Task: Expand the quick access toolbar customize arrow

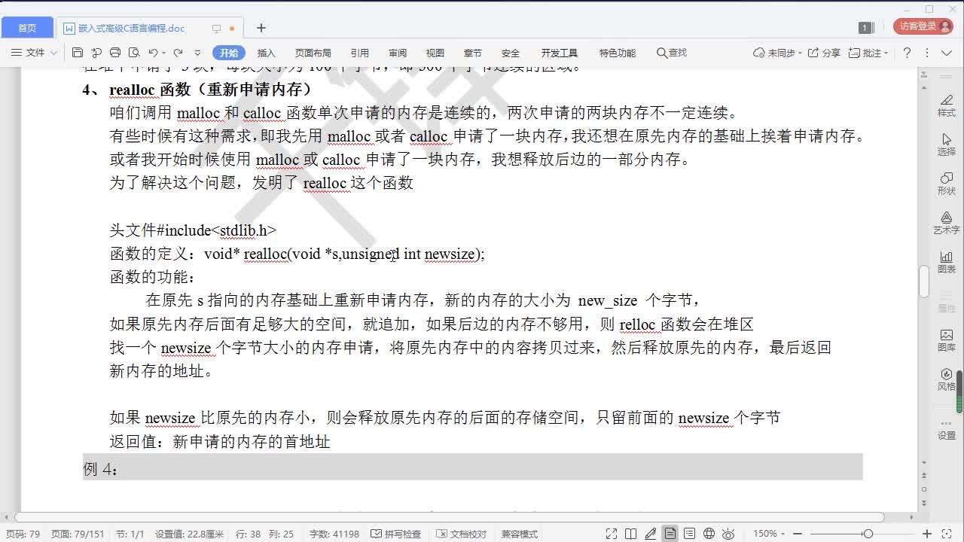Action: 198,53
